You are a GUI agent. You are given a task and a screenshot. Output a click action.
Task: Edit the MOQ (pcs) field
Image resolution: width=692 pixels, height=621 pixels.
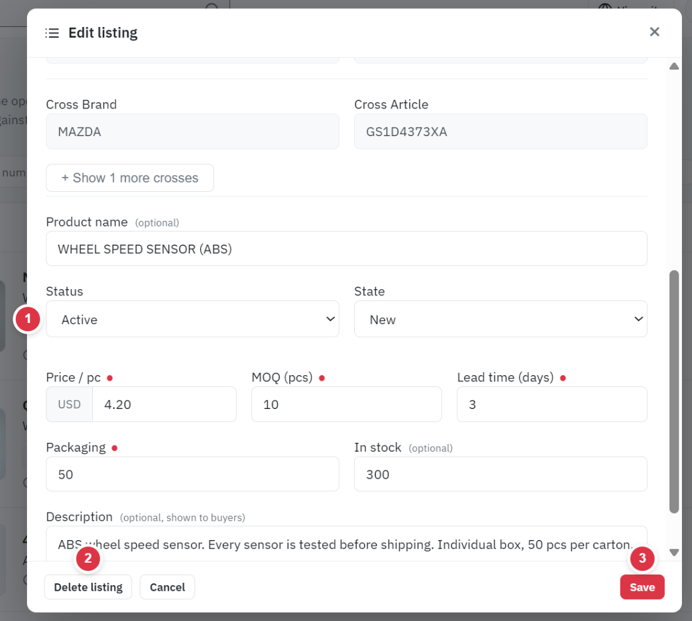click(x=347, y=404)
